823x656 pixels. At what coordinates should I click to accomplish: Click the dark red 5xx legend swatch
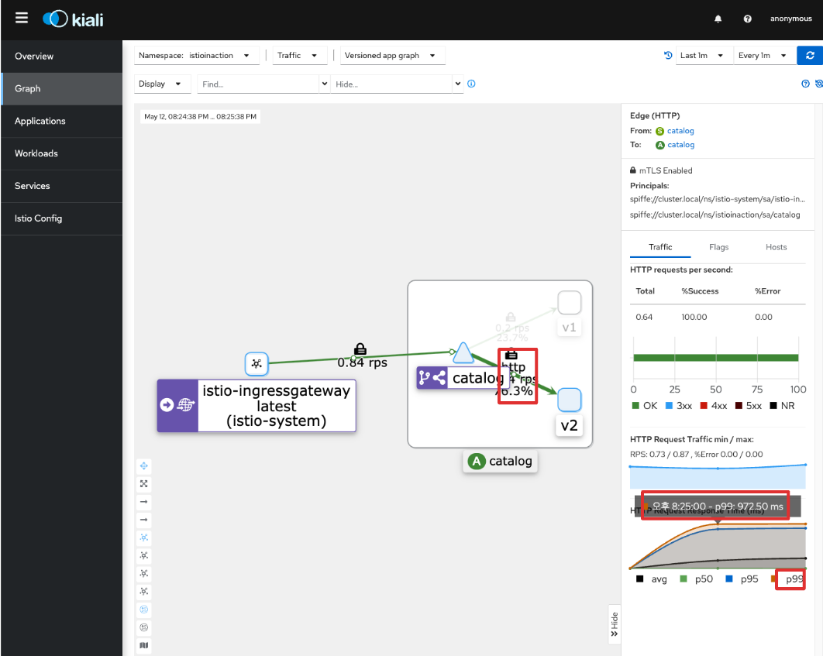(x=739, y=406)
